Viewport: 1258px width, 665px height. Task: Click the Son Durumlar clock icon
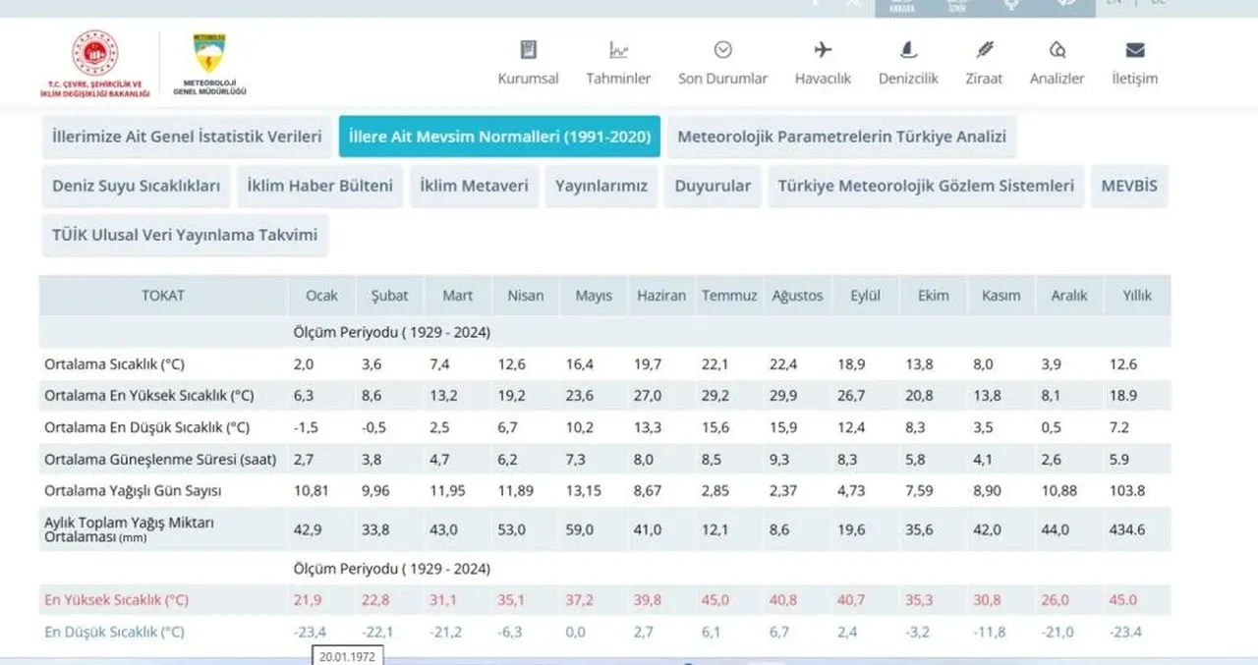pos(722,47)
